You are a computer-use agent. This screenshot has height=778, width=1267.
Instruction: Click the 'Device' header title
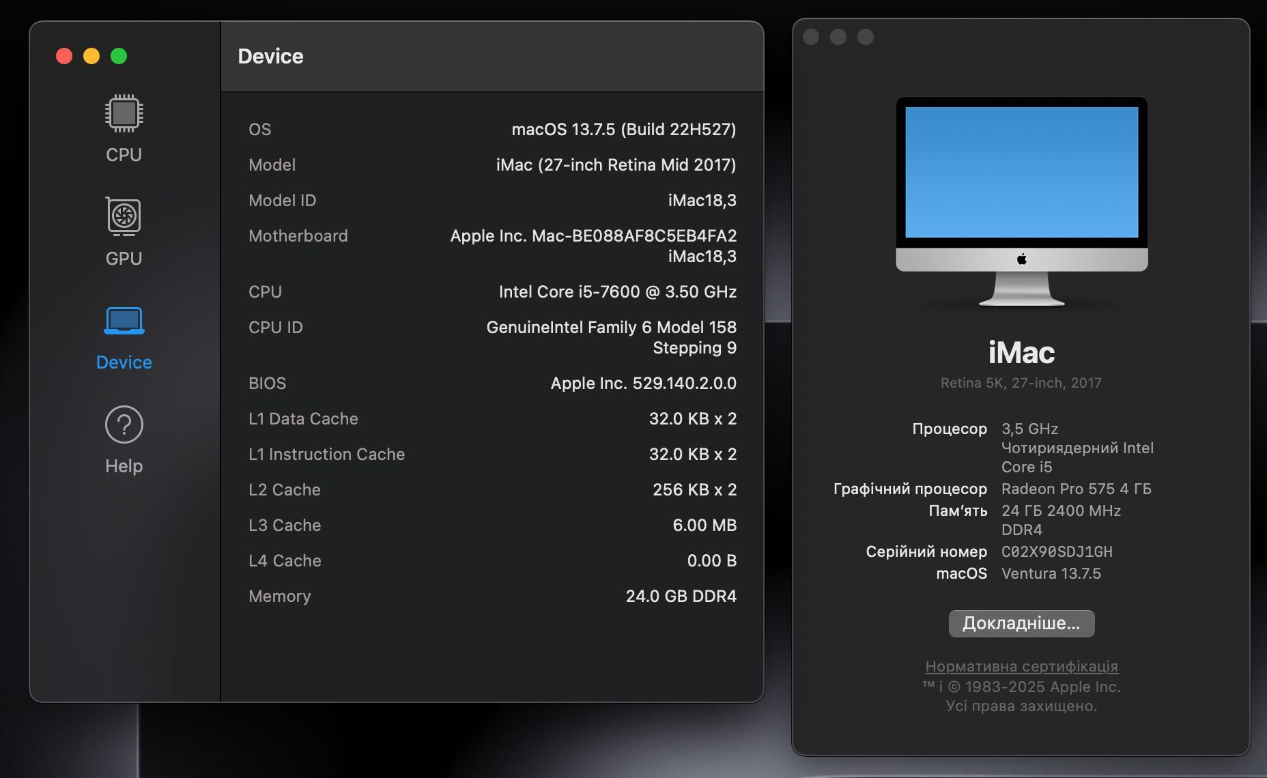(270, 56)
